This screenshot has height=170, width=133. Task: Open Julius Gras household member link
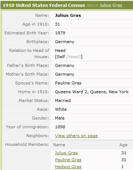pos(66,153)
